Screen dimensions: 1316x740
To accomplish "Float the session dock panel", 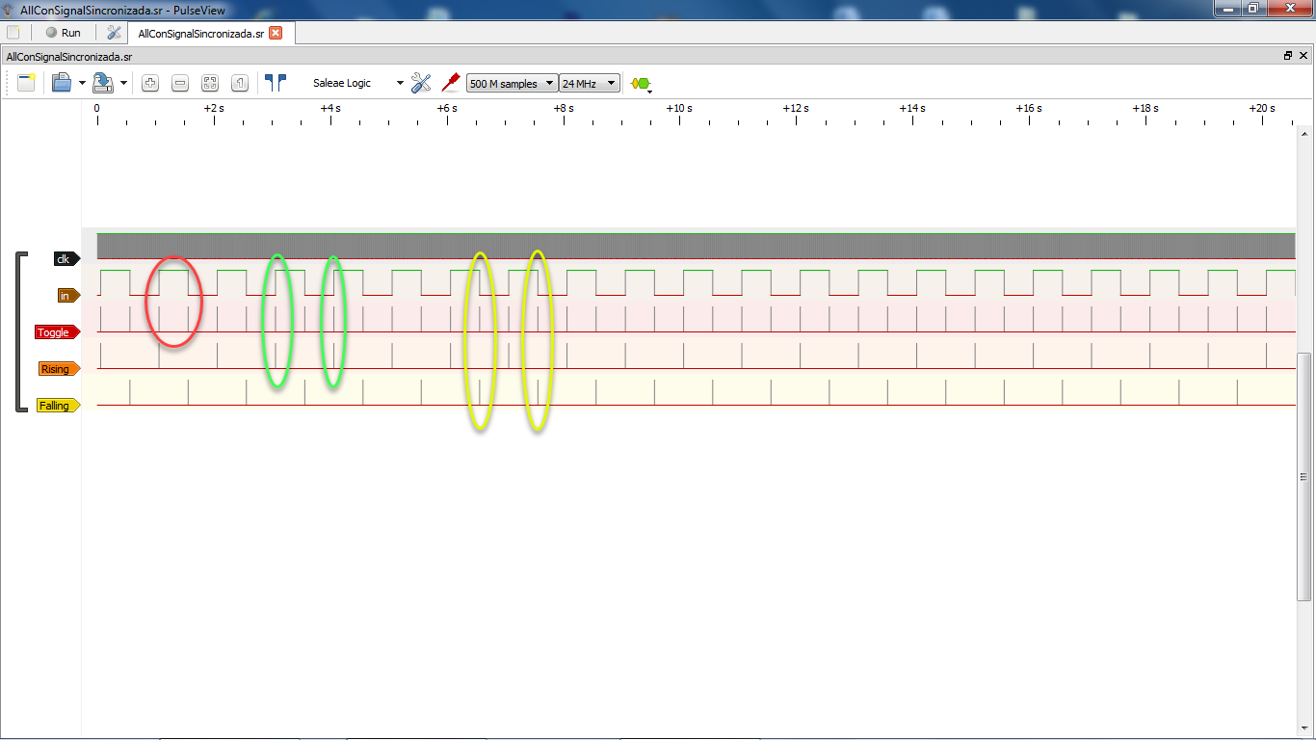I will pos(1288,56).
